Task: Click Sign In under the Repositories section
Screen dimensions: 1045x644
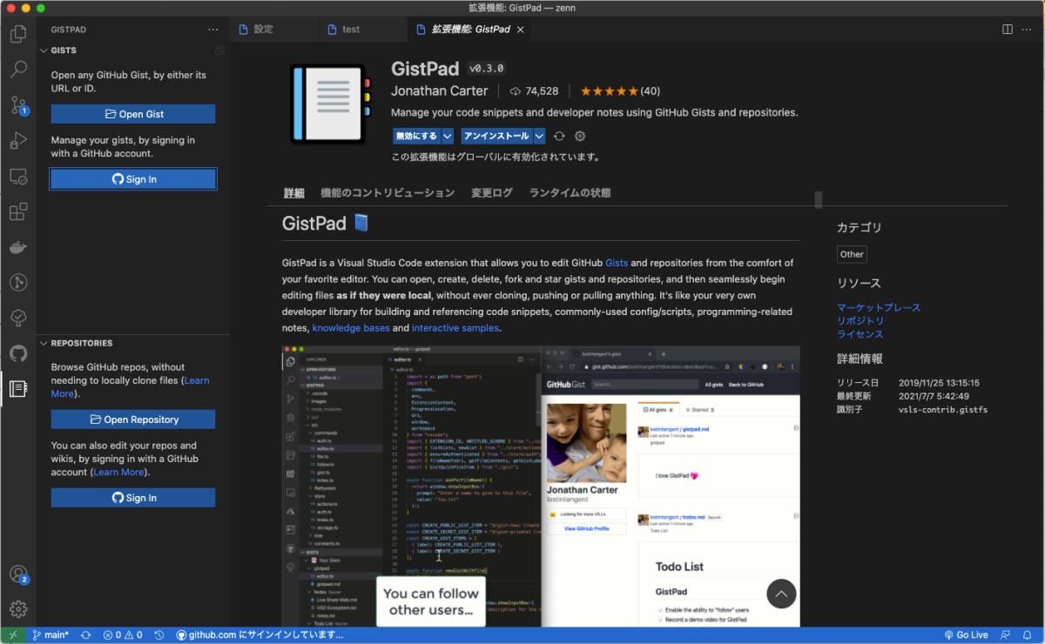Action: click(133, 498)
